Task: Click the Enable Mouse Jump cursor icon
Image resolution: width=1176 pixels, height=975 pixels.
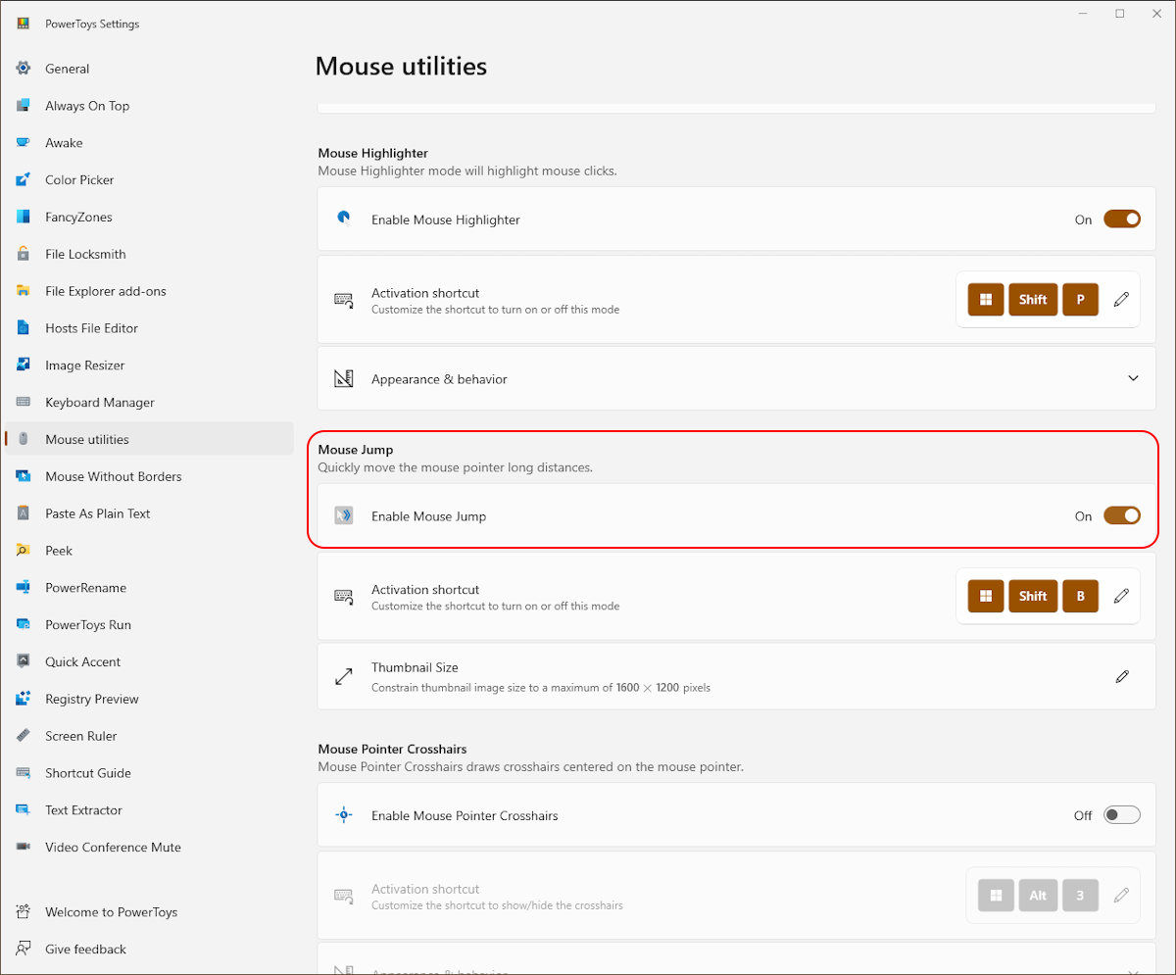Action: [343, 516]
